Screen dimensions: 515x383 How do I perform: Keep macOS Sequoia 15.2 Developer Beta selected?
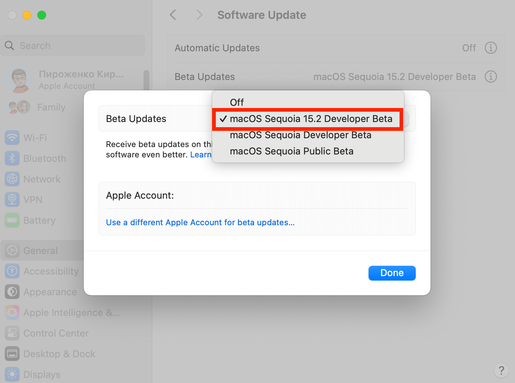pos(311,119)
